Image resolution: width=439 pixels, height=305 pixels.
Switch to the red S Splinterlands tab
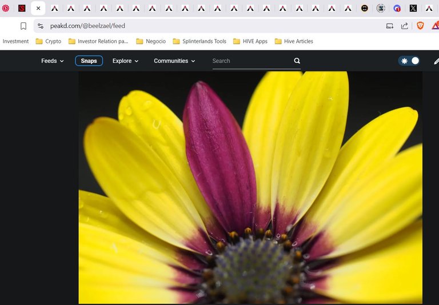(x=22, y=9)
